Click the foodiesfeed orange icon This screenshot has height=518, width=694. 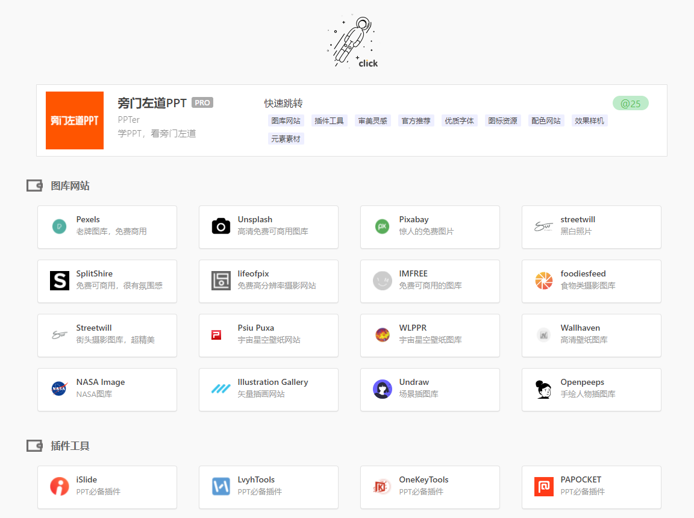tap(543, 281)
